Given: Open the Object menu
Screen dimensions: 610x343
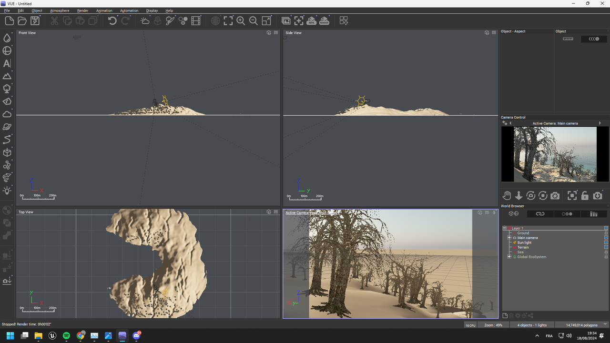Looking at the screenshot, I should point(37,10).
